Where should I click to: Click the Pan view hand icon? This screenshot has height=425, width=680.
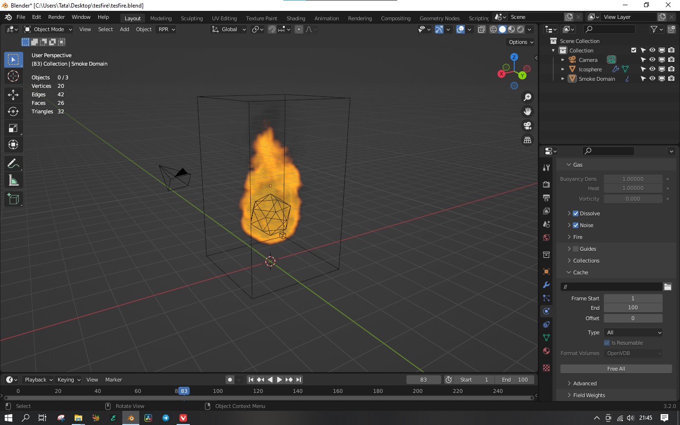[x=527, y=111]
